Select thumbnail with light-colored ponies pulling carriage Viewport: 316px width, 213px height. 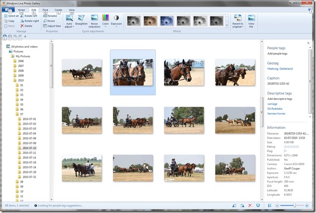(235, 120)
